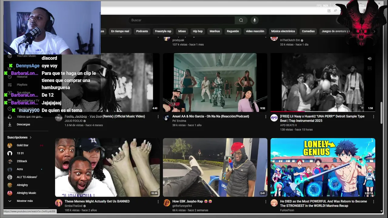This screenshot has width=388, height=218.
Task: Select the Freestyle rap chip
Action: (163, 31)
